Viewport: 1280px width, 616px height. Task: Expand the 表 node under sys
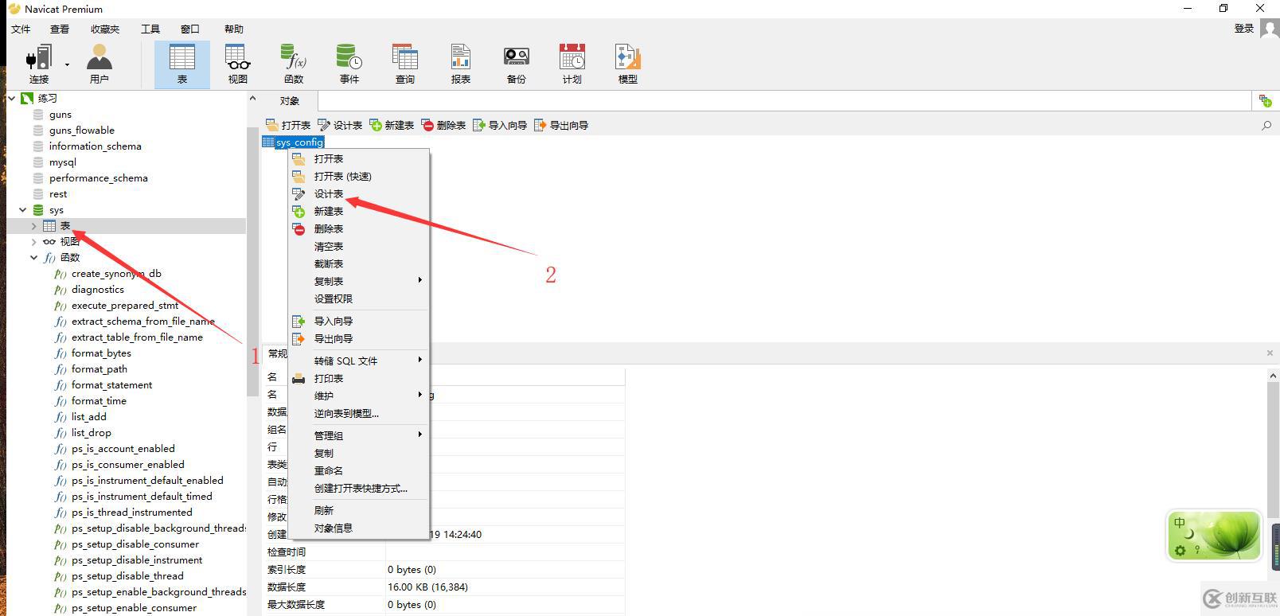(33, 226)
